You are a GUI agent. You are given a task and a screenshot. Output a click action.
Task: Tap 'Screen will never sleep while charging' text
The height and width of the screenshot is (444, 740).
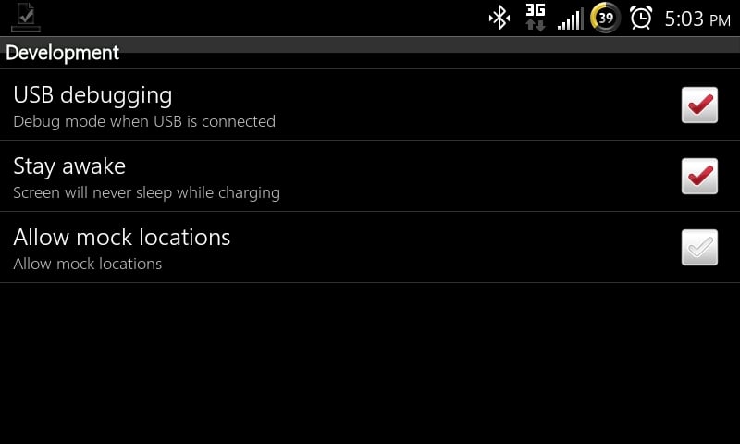(x=147, y=193)
